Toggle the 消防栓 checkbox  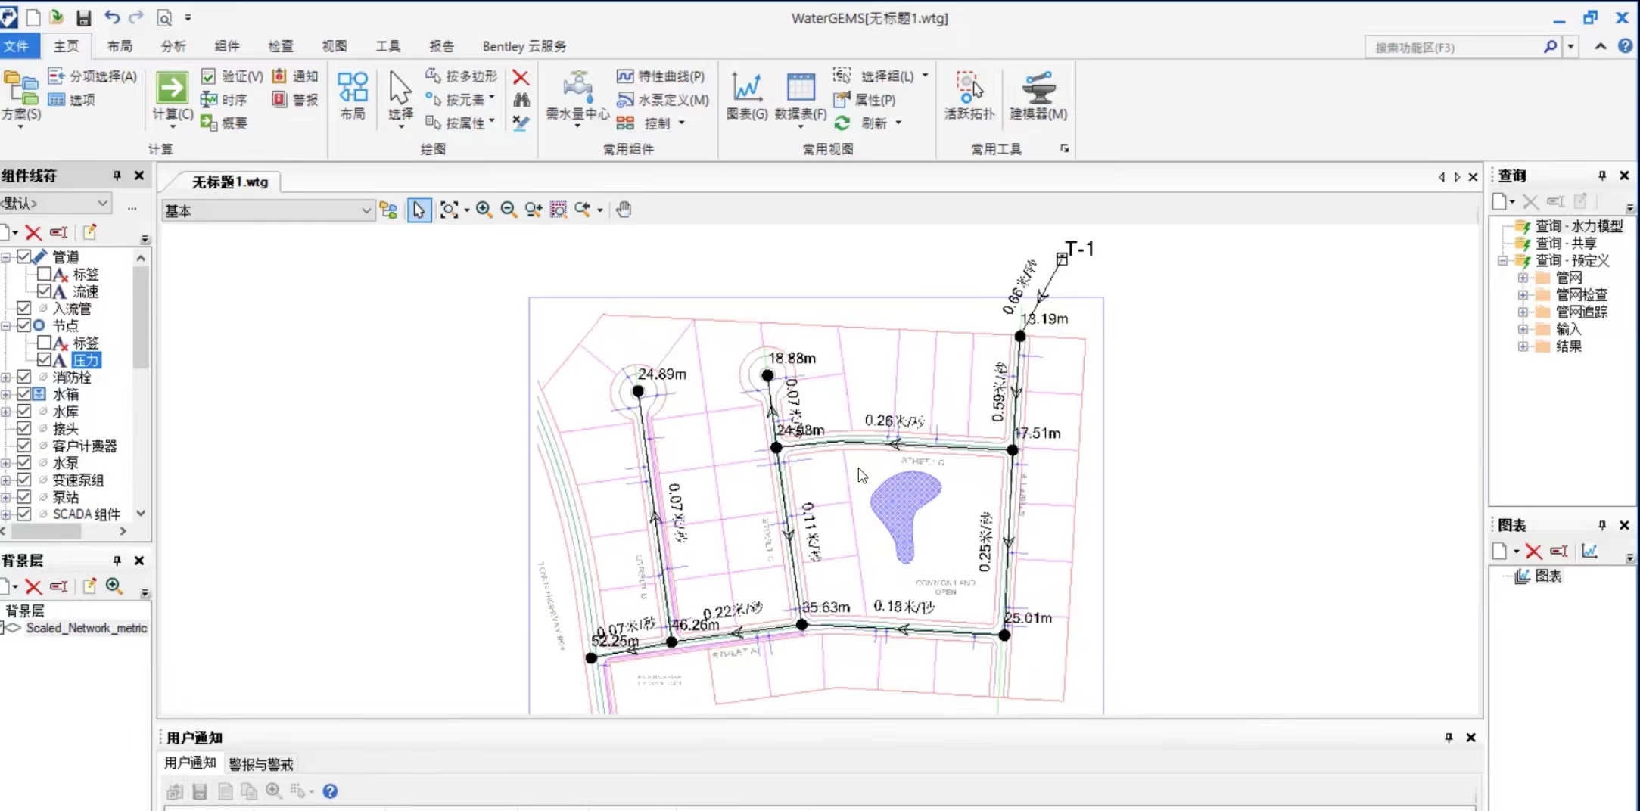24,377
